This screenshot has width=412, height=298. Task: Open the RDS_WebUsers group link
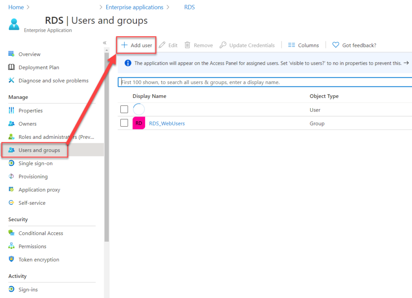coord(167,123)
